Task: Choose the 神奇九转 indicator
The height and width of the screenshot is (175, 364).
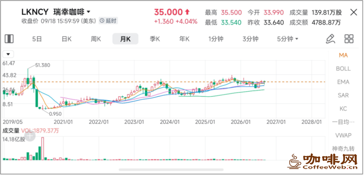Action: click(x=343, y=148)
